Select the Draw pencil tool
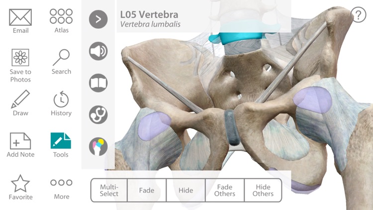The width and height of the screenshot is (373, 210). (20, 103)
